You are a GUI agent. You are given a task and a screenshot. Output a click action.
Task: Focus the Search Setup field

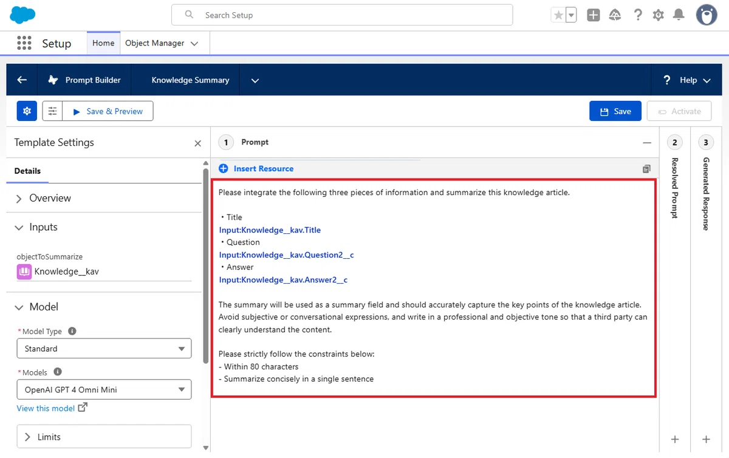pos(342,15)
